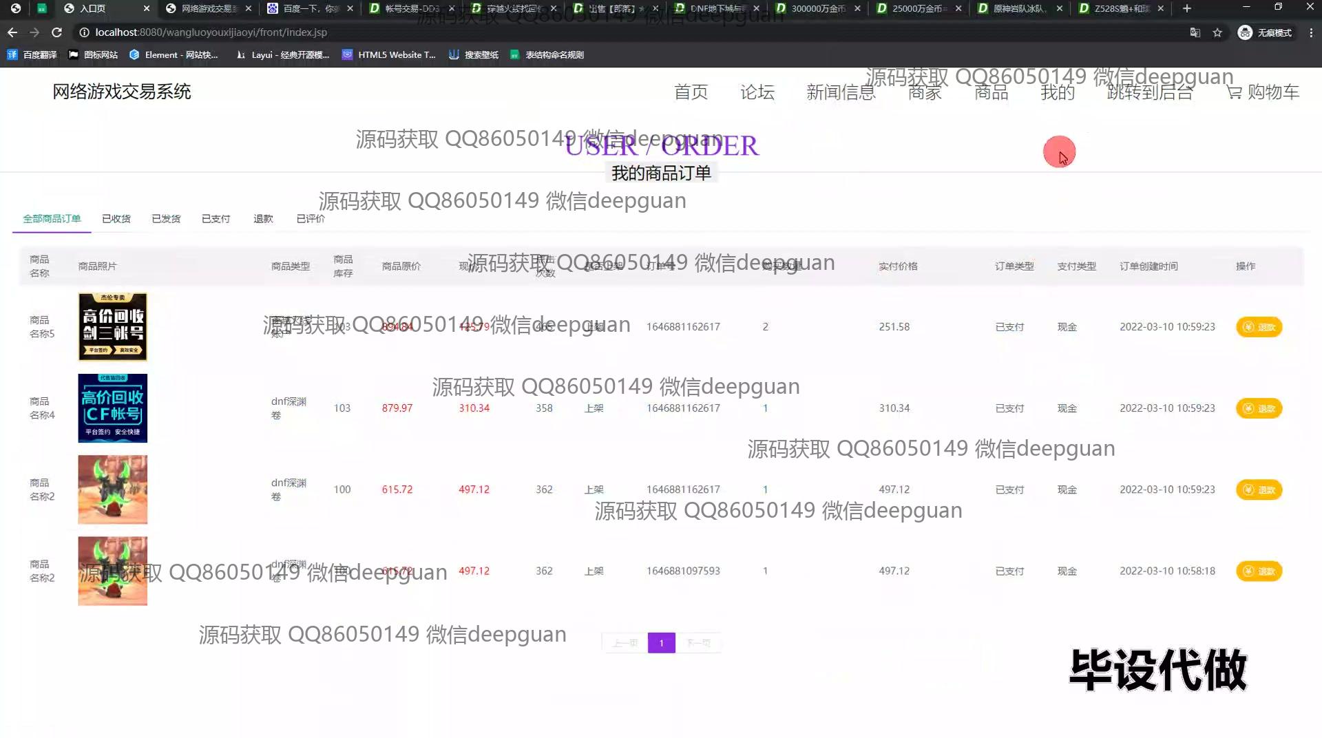Open the translate page icon in address bar
This screenshot has height=738, width=1322.
tap(1195, 32)
